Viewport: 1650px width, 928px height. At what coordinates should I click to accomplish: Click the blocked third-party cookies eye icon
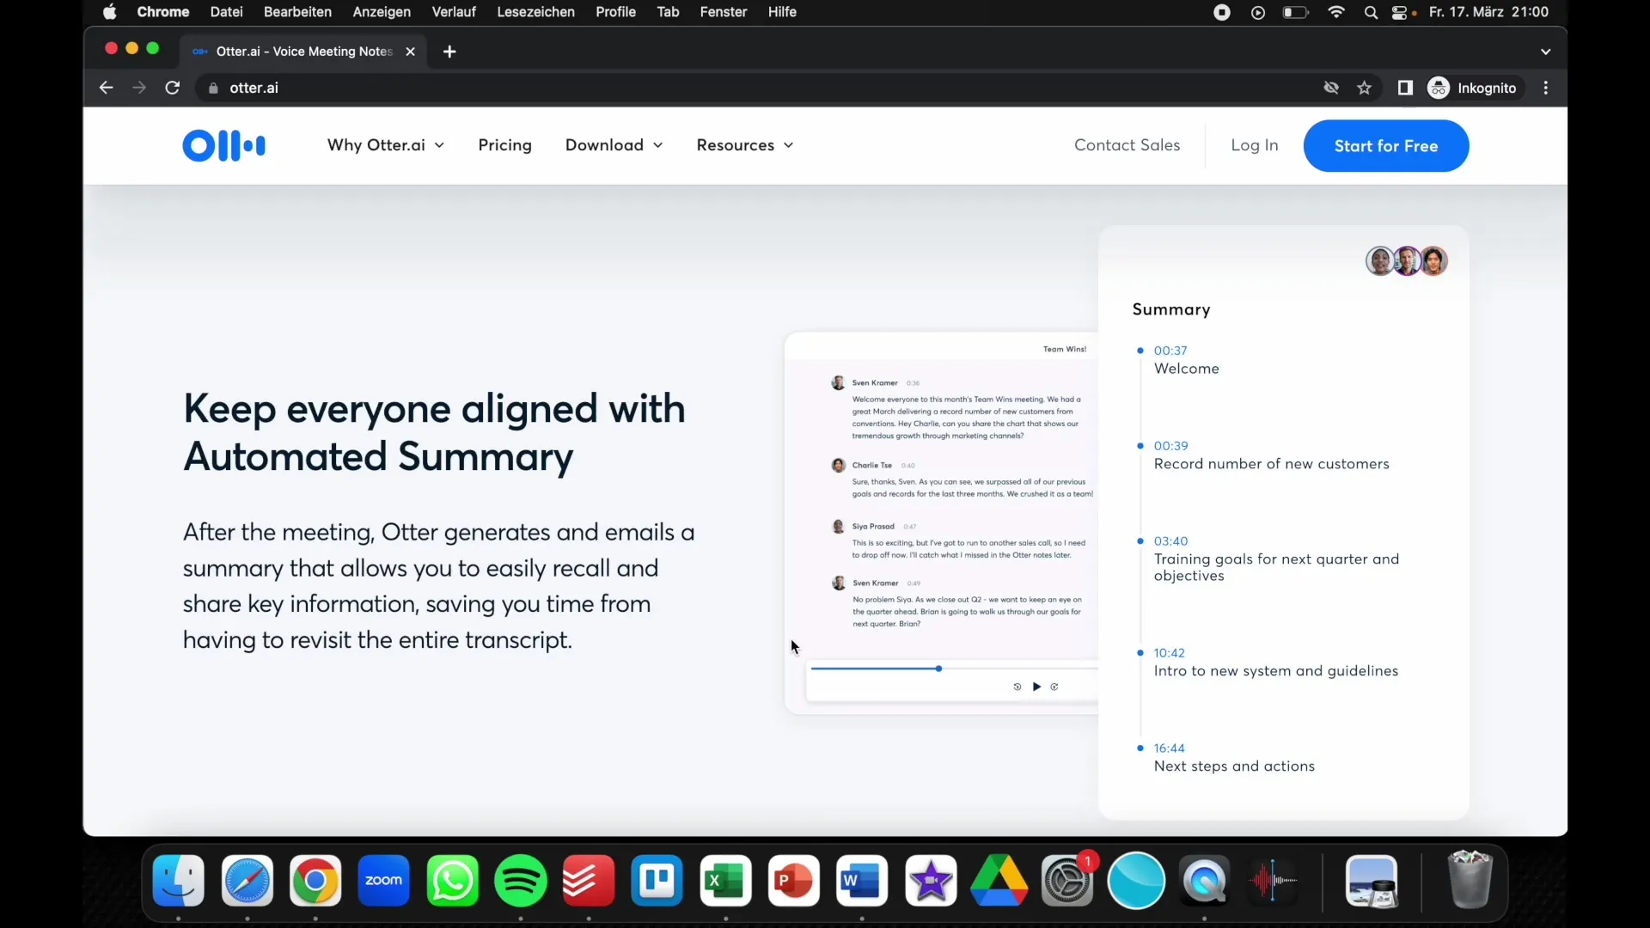pos(1331,88)
